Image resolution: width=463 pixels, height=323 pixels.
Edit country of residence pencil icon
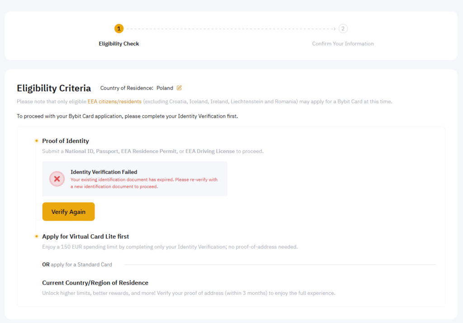pos(179,88)
